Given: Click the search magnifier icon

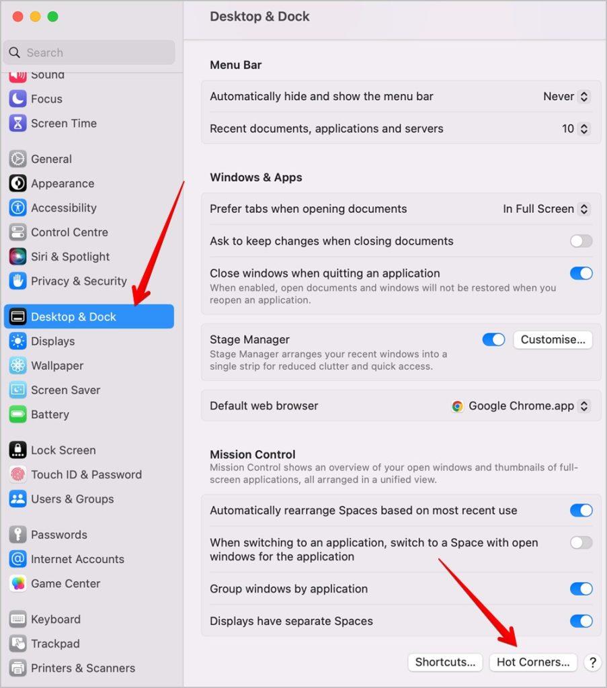Looking at the screenshot, I should (x=15, y=52).
